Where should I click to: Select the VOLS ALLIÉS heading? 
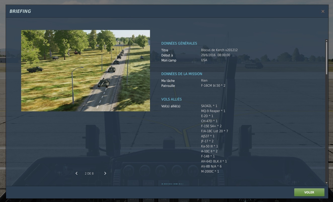tap(171, 99)
